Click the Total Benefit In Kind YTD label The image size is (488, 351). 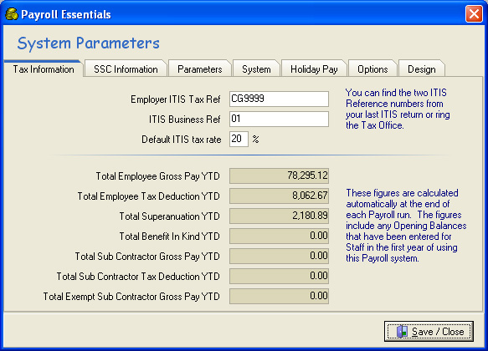[169, 237]
